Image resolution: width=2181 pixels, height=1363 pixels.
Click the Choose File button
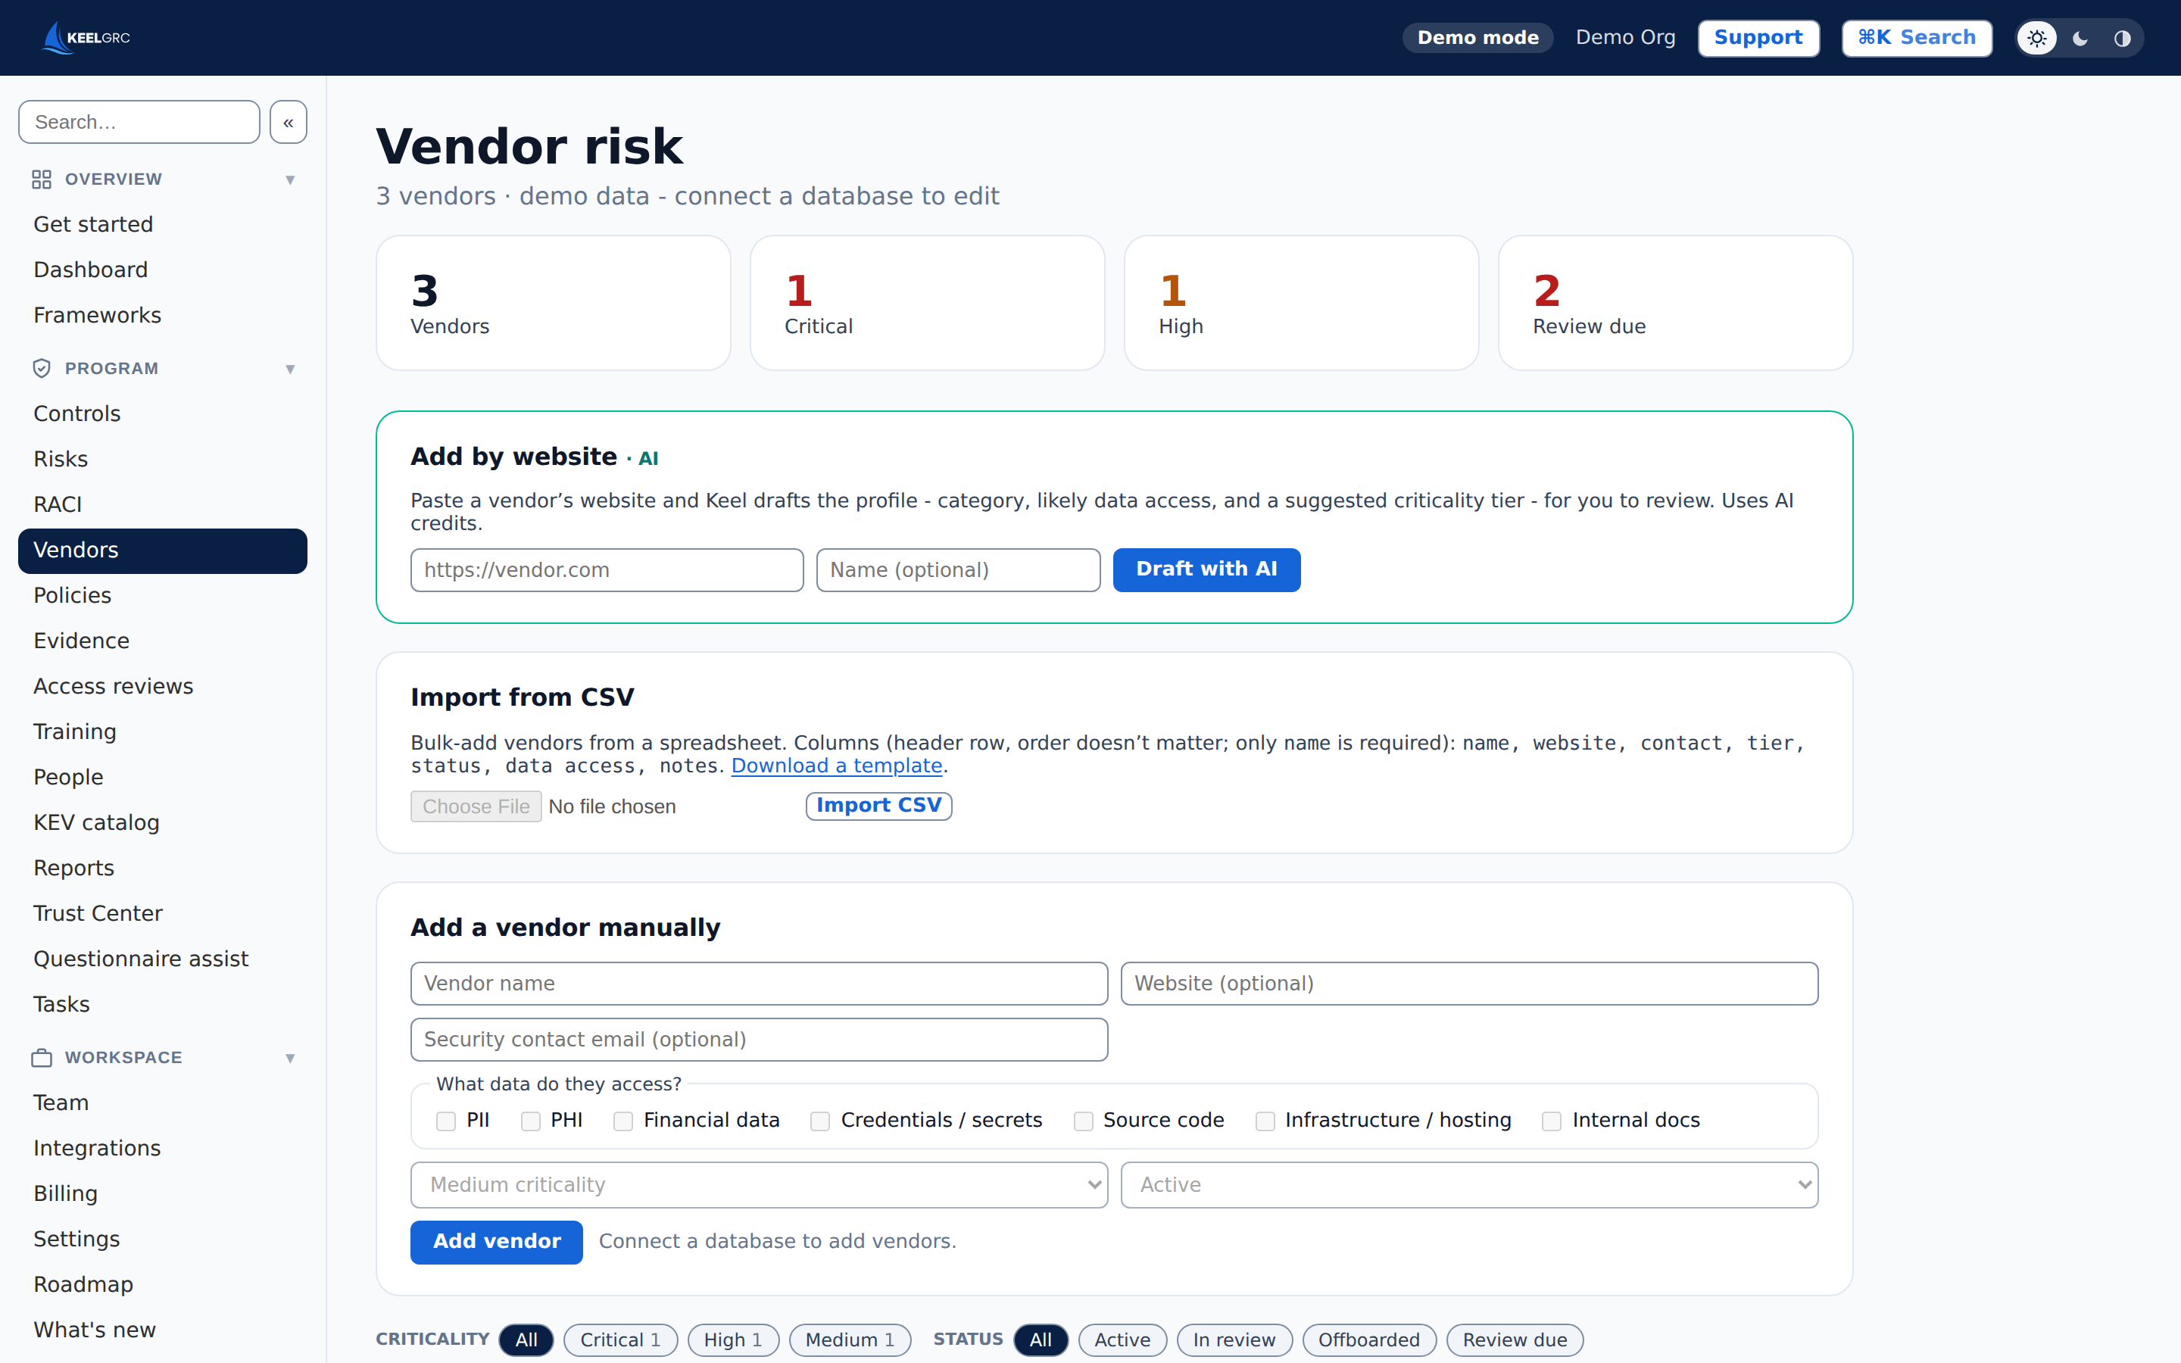[x=476, y=806]
